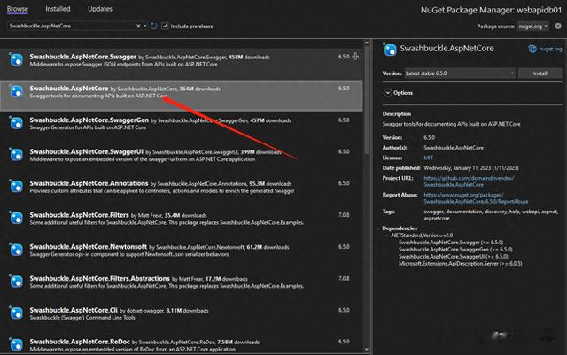Select the Swashbuckle.AspNetCore.Newtonsoft package title

coord(89,246)
